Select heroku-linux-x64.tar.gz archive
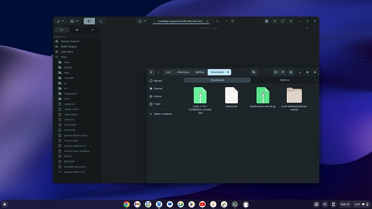 pyautogui.click(x=263, y=97)
